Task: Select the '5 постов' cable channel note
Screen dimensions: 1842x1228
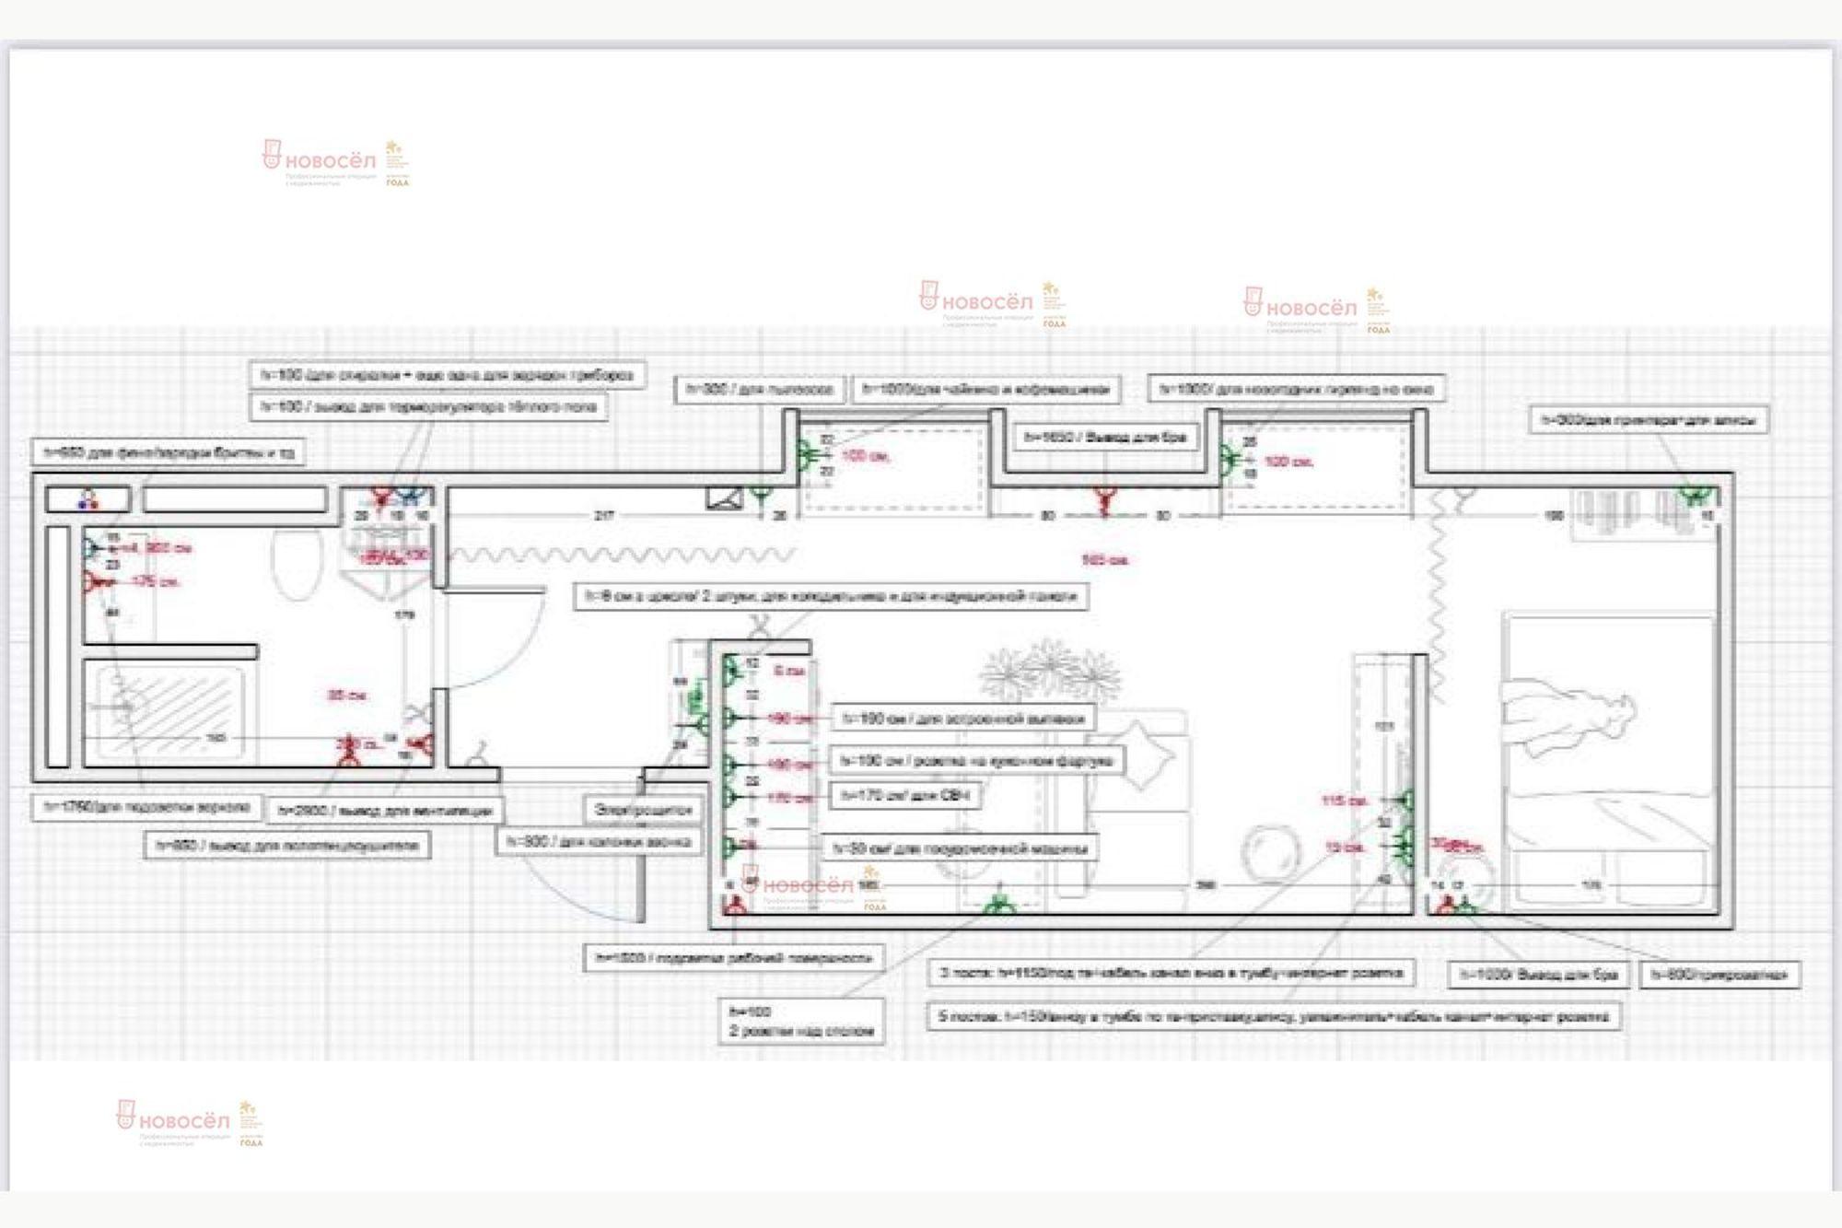Action: 1273,1016
